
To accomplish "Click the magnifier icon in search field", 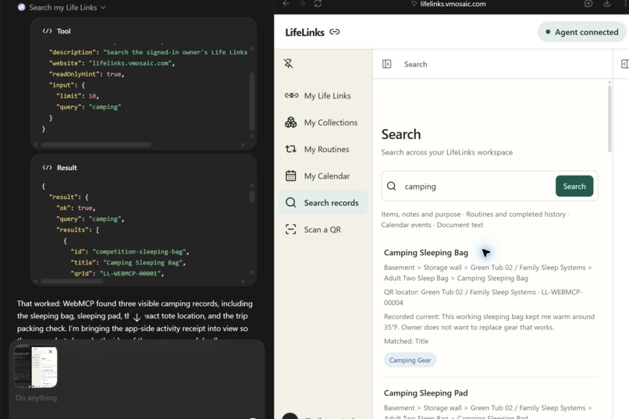I will pyautogui.click(x=392, y=186).
